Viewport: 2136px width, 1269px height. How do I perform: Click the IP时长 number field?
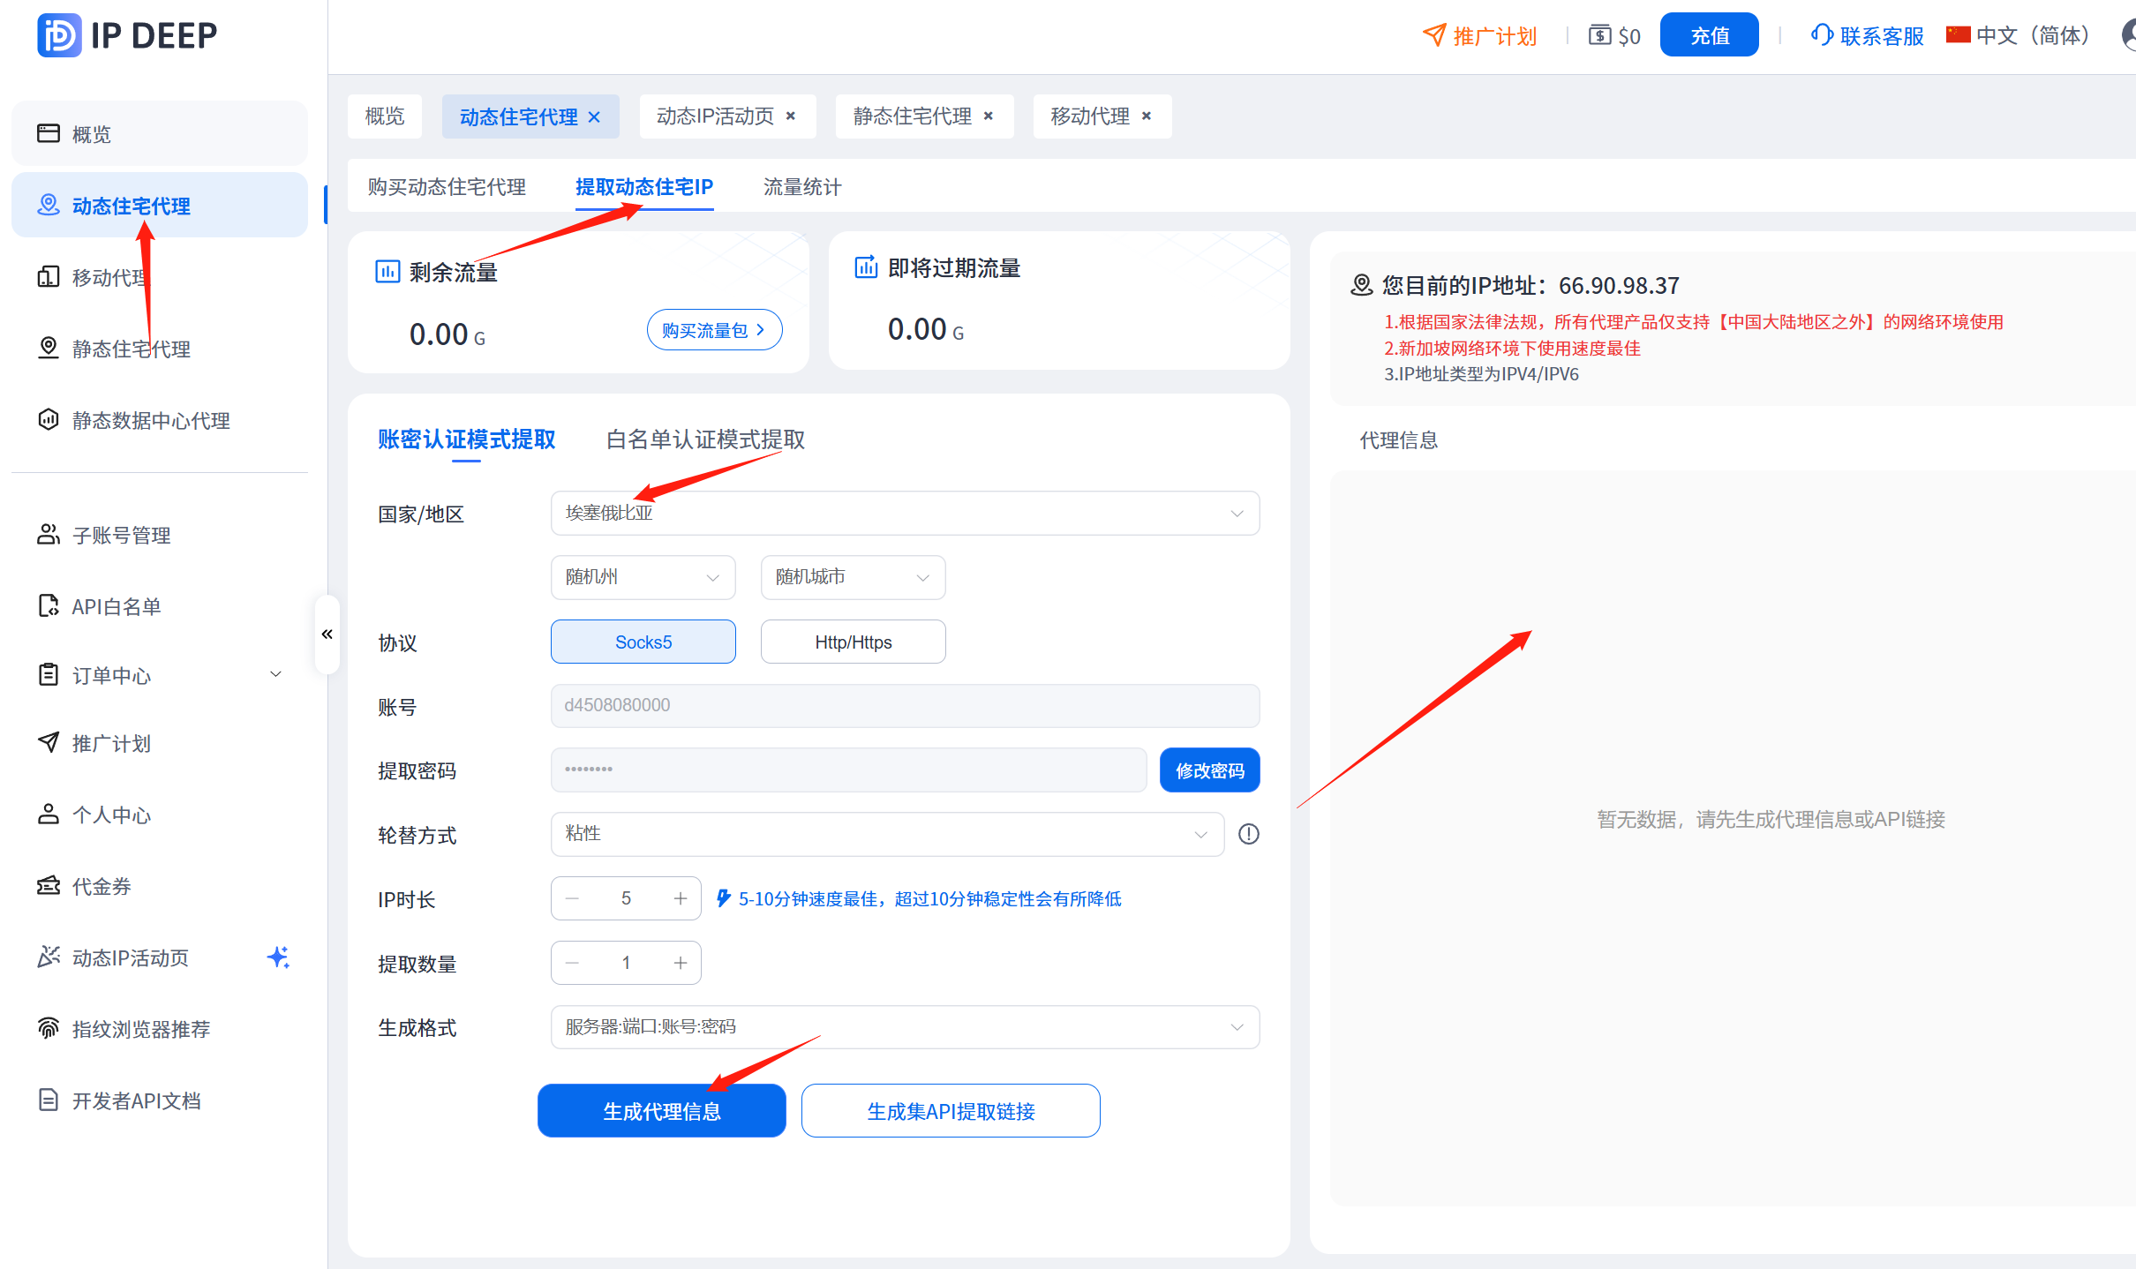626,898
